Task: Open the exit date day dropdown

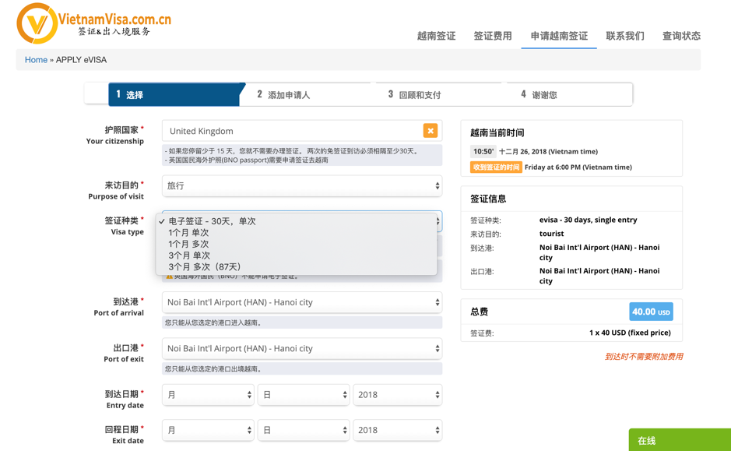Action: pyautogui.click(x=303, y=430)
